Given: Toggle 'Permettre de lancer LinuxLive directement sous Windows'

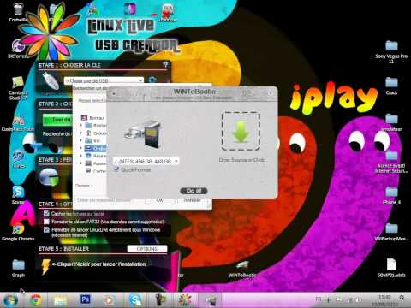Looking at the screenshot, I should coord(46,229).
